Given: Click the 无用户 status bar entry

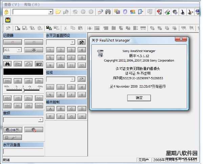Looking at the screenshot, I should coord(143,160).
